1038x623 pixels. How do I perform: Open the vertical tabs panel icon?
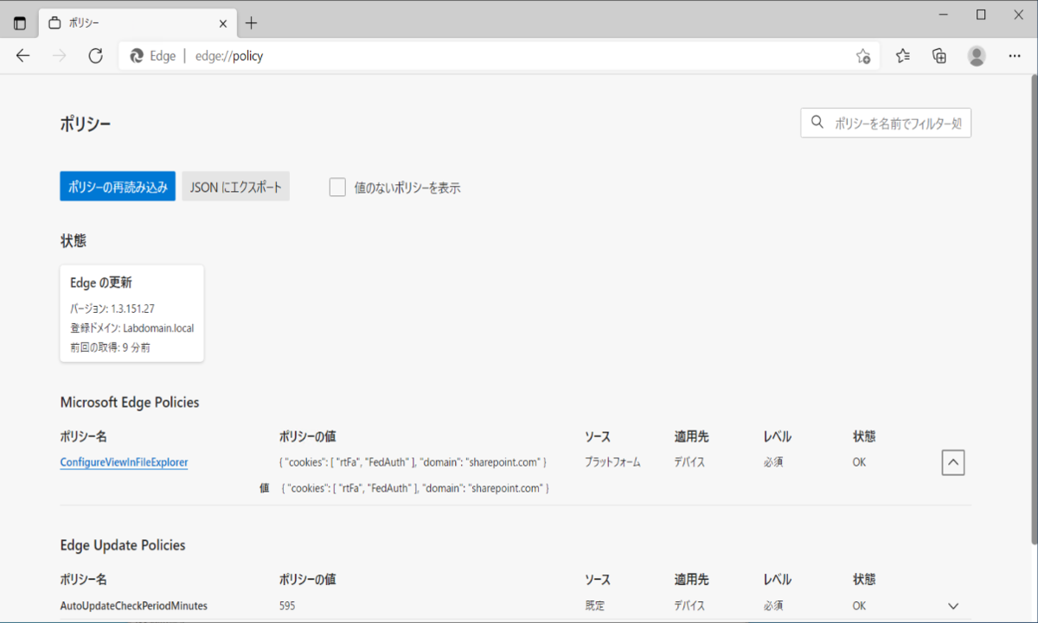[x=20, y=22]
